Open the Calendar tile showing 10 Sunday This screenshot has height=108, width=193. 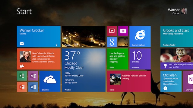(140, 59)
